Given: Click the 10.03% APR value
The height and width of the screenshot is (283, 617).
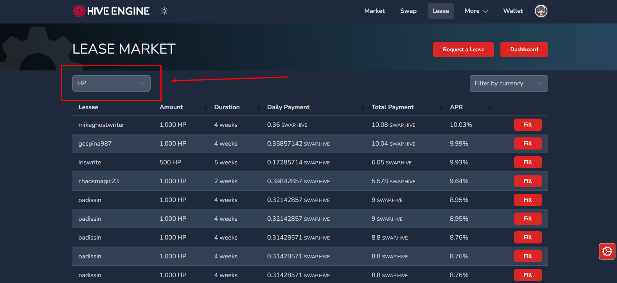Looking at the screenshot, I should point(461,125).
